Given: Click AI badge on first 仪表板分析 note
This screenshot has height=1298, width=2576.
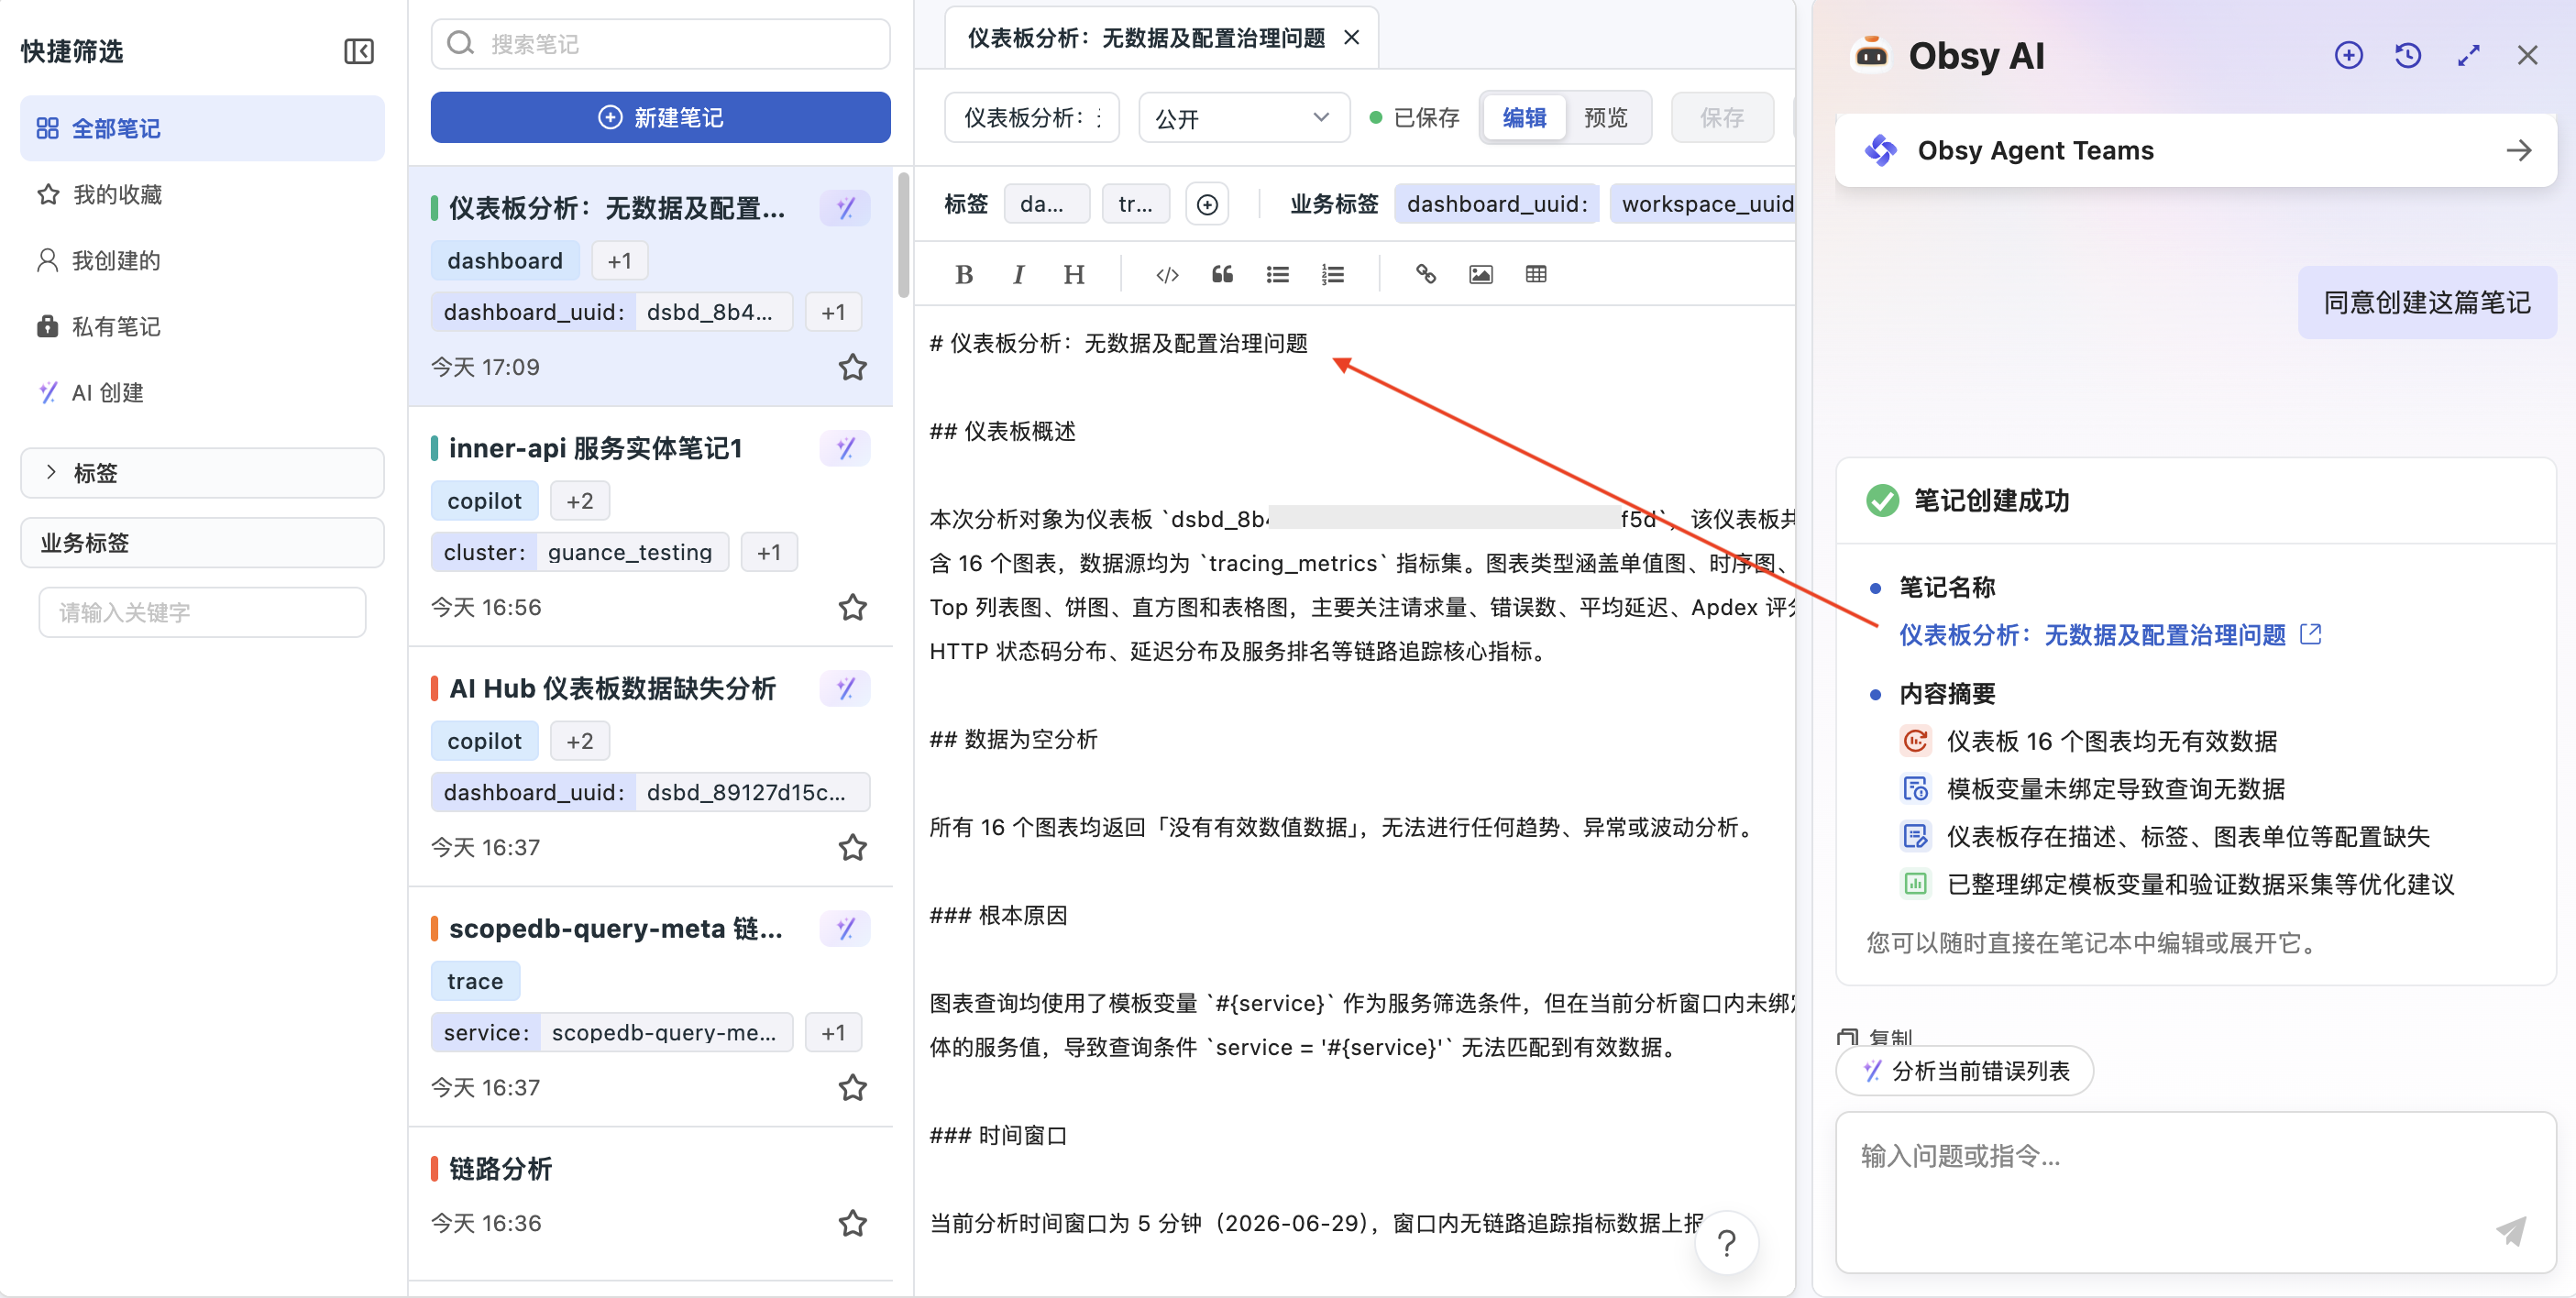Looking at the screenshot, I should [x=845, y=208].
